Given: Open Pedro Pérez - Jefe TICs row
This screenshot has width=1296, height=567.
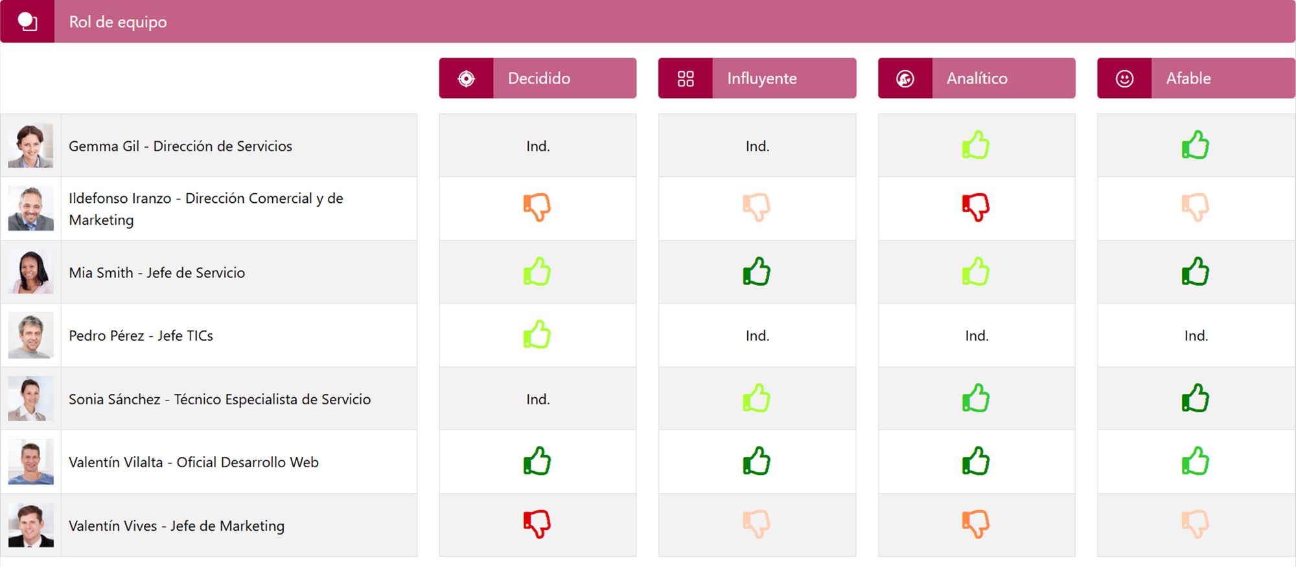Looking at the screenshot, I should click(141, 336).
